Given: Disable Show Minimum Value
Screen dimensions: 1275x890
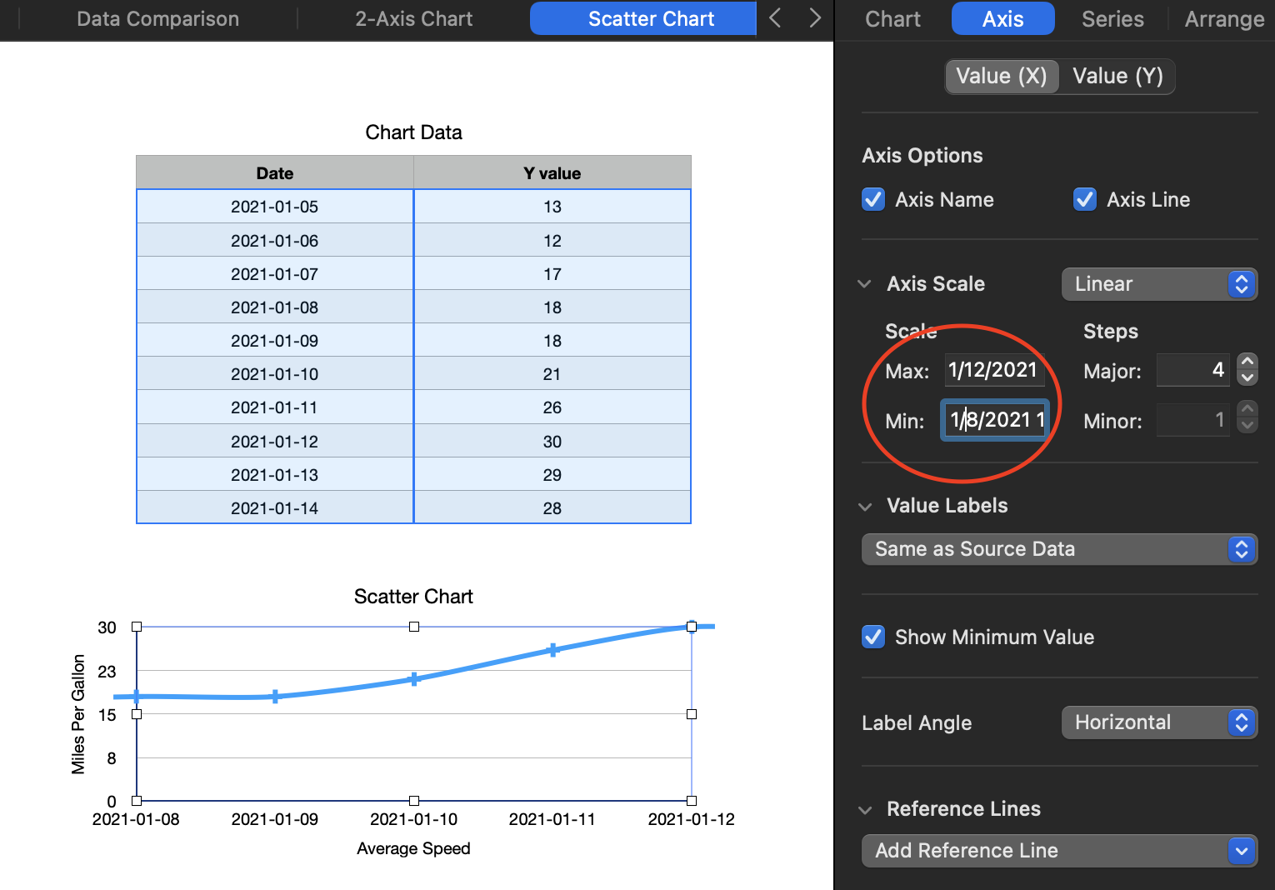Looking at the screenshot, I should 873,637.
